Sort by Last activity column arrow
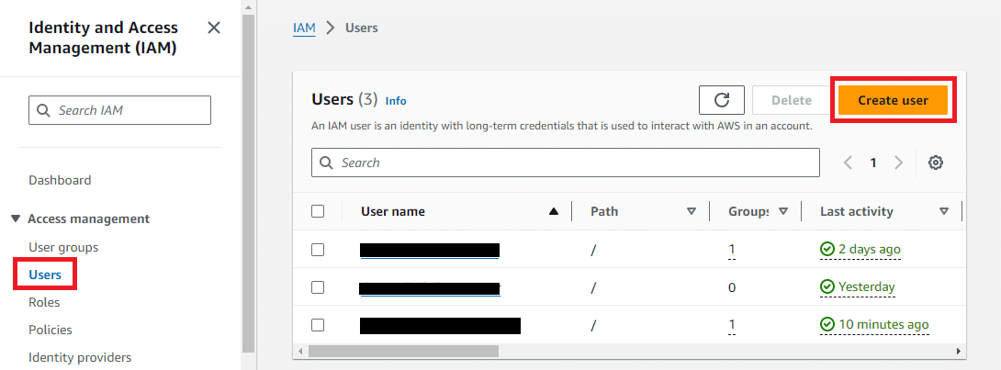The image size is (1001, 370). point(944,211)
